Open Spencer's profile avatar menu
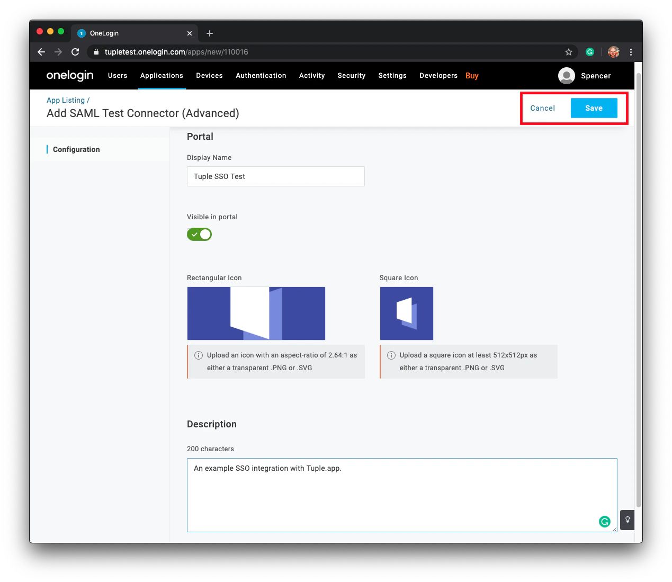672x582 pixels. pyautogui.click(x=566, y=75)
